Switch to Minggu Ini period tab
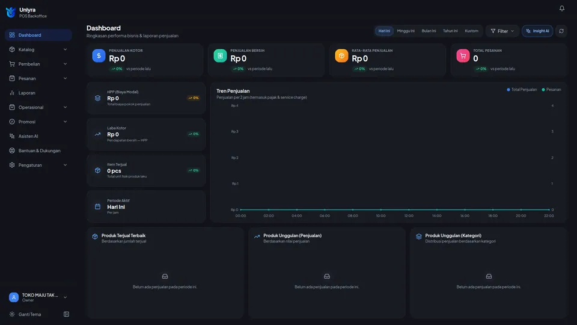Image resolution: width=577 pixels, height=325 pixels. (x=406, y=31)
